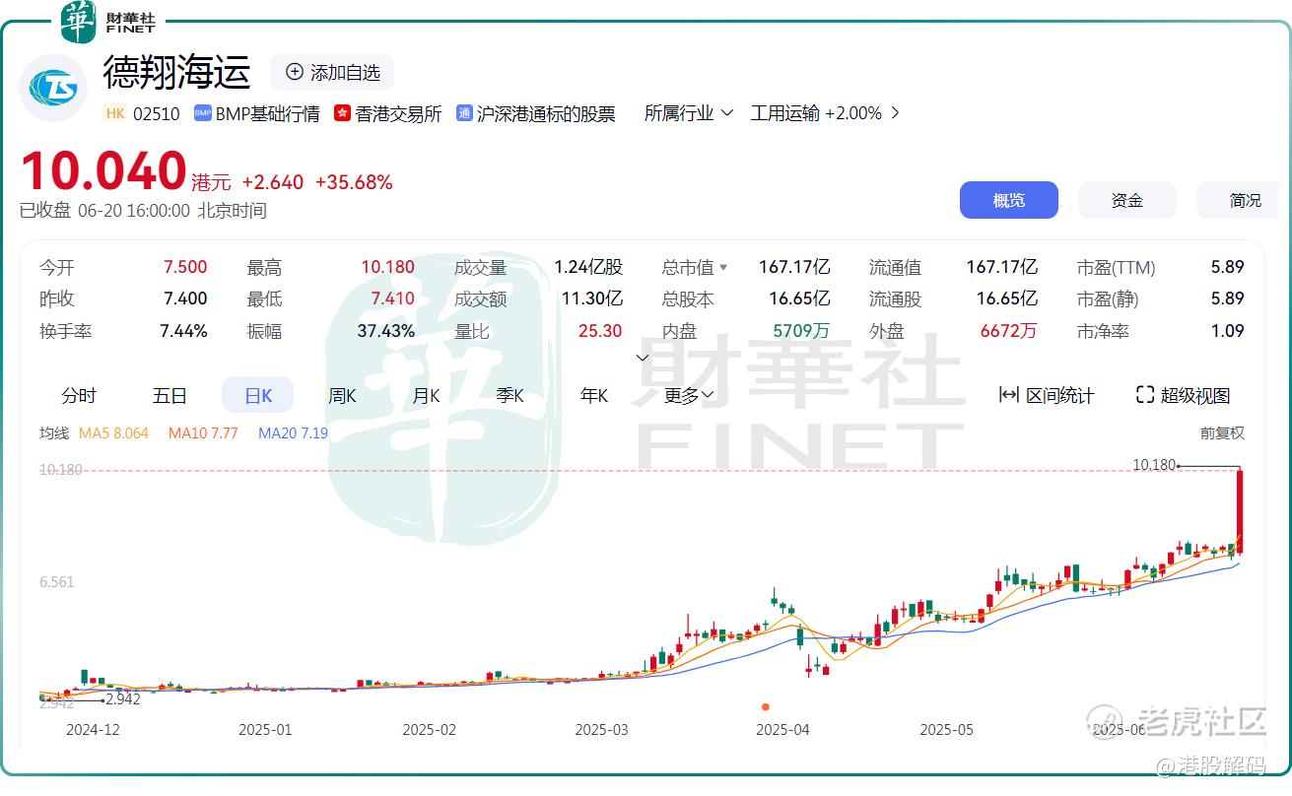Click the MA10 7.77 indicator label

tap(203, 432)
